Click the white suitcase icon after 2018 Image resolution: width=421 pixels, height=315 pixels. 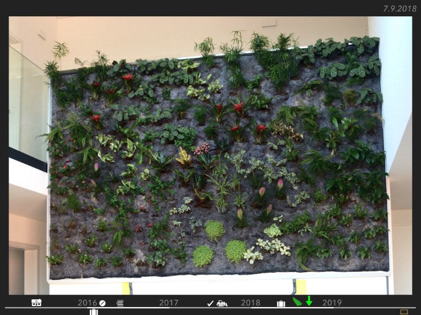(281, 303)
